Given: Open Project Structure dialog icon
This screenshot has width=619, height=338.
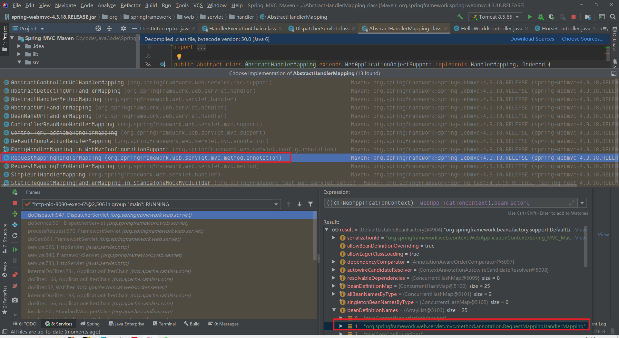Looking at the screenshot, I should (588, 17).
